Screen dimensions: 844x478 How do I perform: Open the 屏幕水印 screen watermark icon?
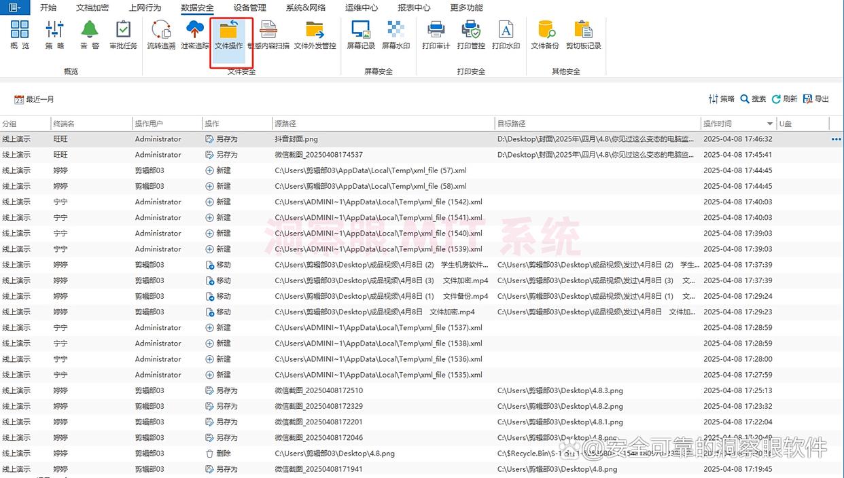(395, 34)
